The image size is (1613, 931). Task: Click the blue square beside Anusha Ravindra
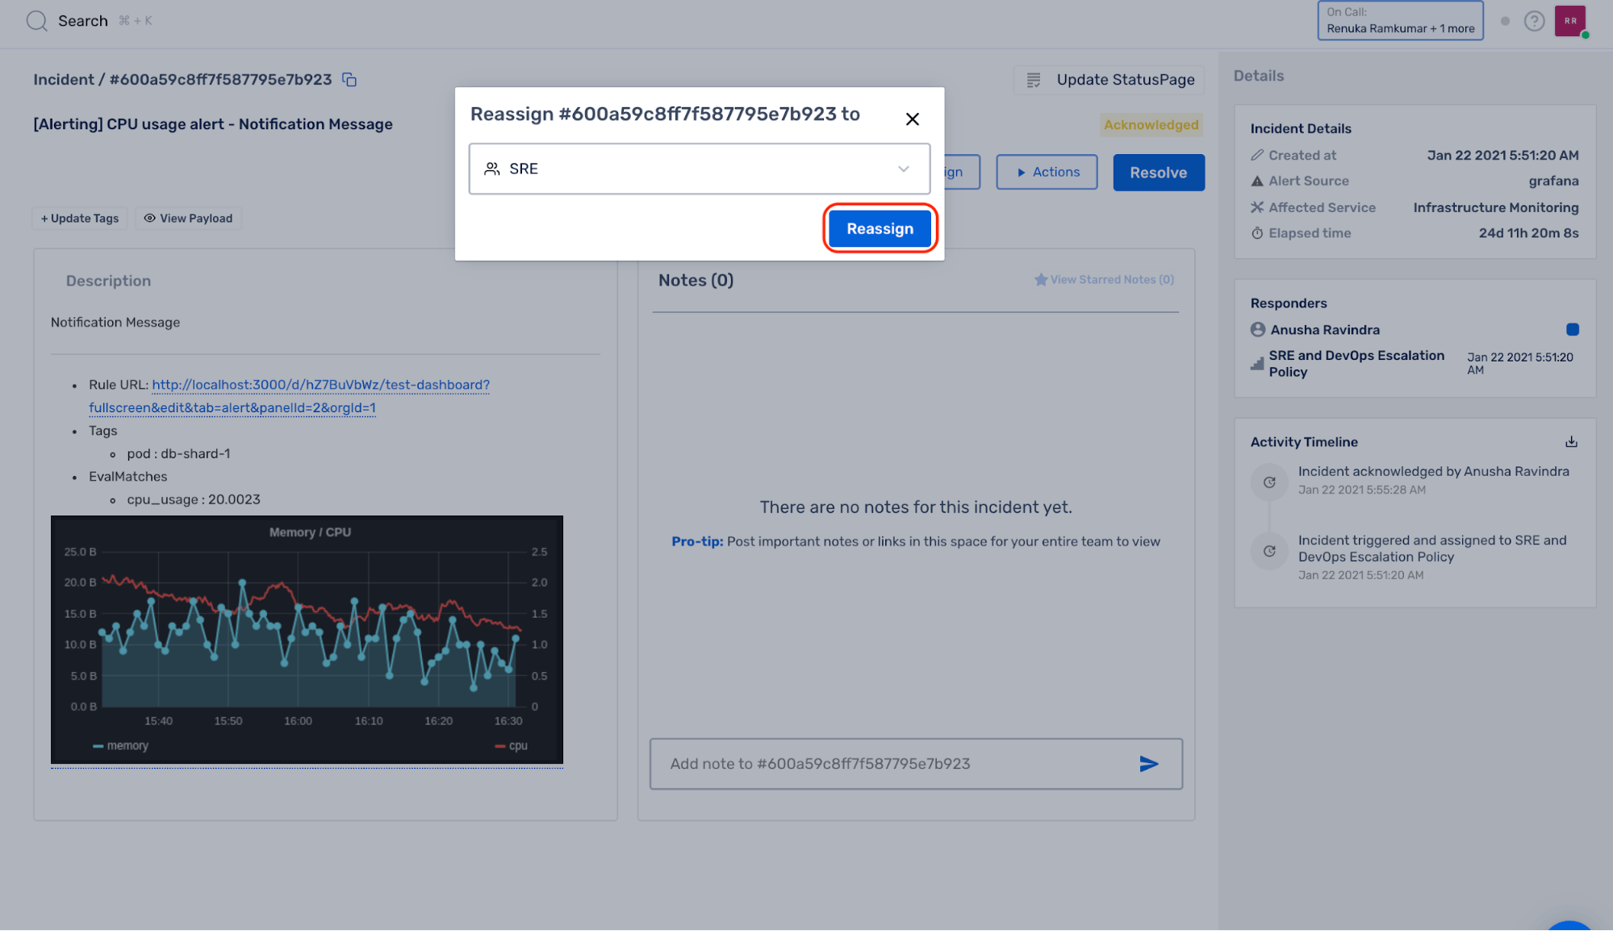(1572, 329)
